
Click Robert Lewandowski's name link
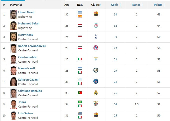tap(32, 46)
